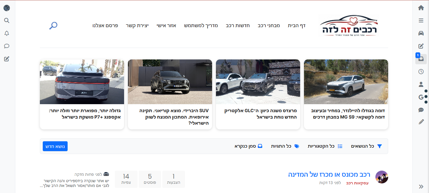Screen dimensions: 429x193
Task: Click the car icon in right sidebar
Action: 421,33
